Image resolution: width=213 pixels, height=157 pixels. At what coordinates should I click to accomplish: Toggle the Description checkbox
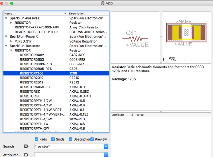click(x=70, y=139)
